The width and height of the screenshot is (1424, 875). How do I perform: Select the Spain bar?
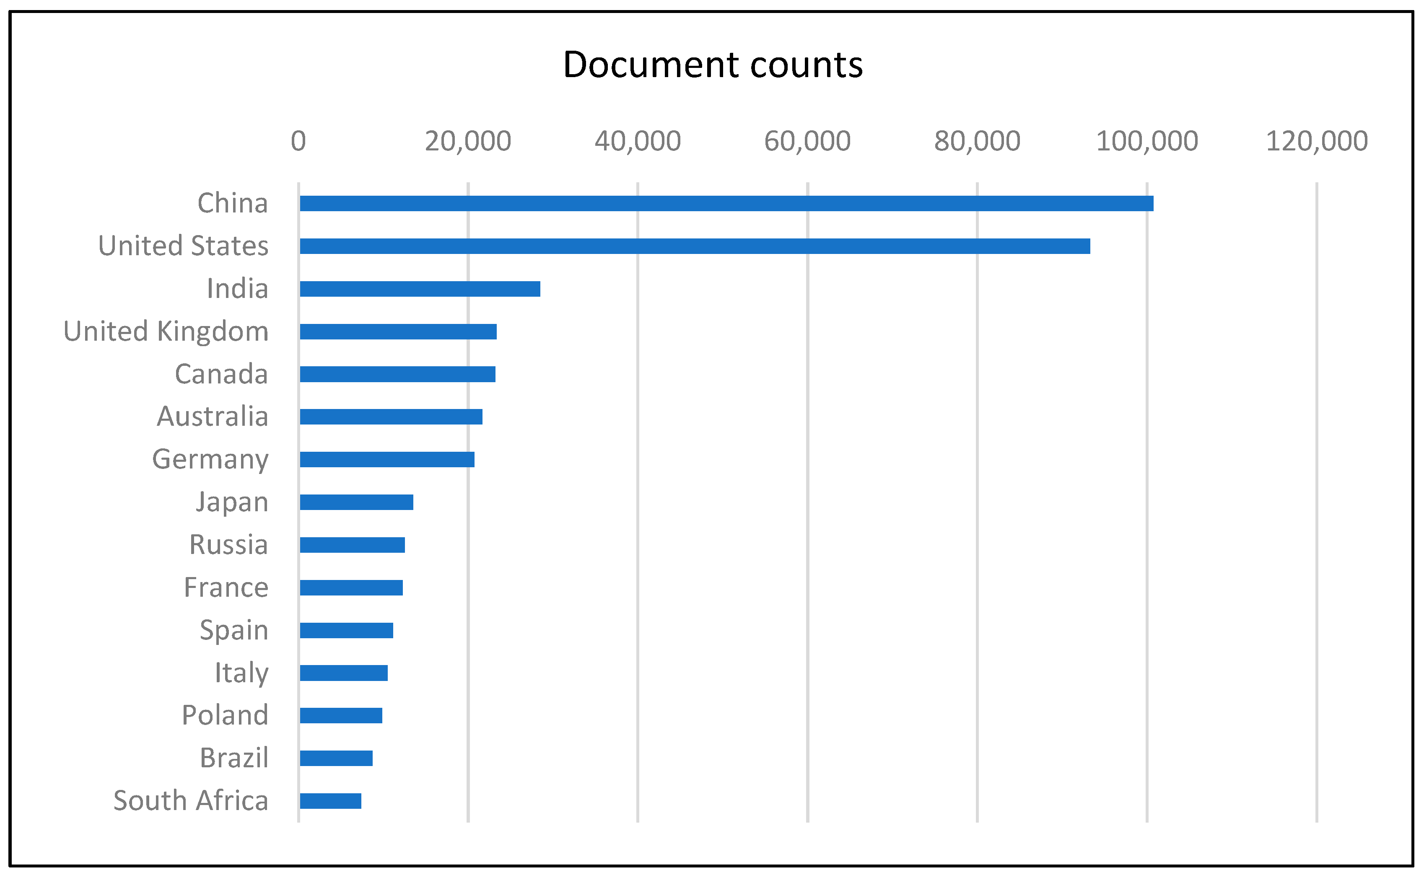point(346,630)
